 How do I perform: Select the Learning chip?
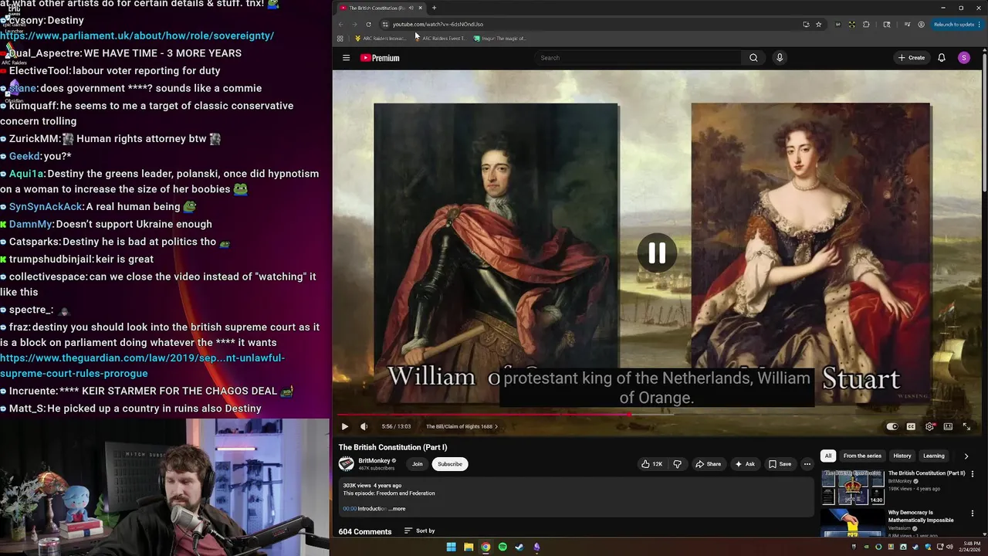934,456
